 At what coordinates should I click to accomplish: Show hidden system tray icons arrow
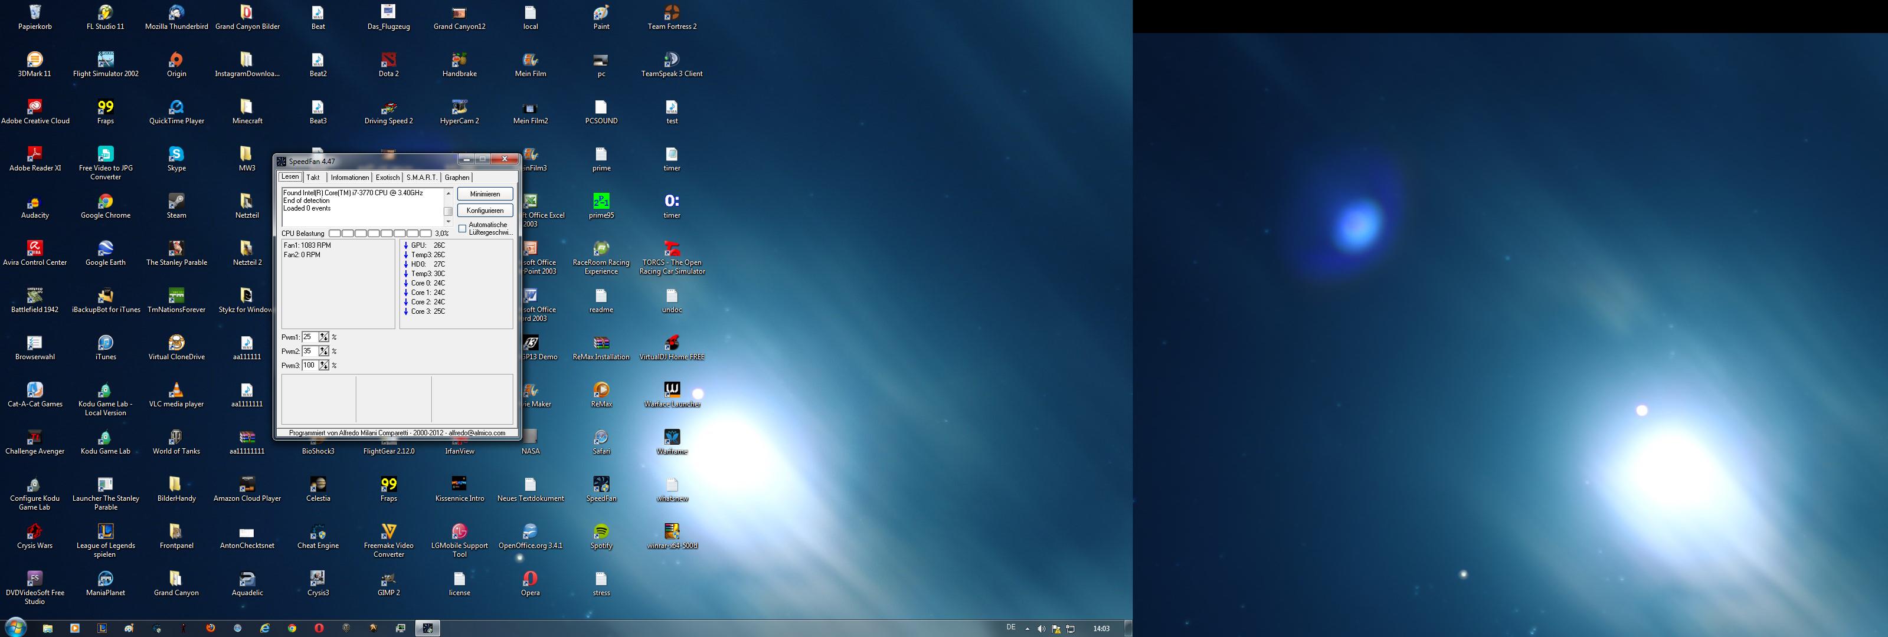click(1027, 629)
